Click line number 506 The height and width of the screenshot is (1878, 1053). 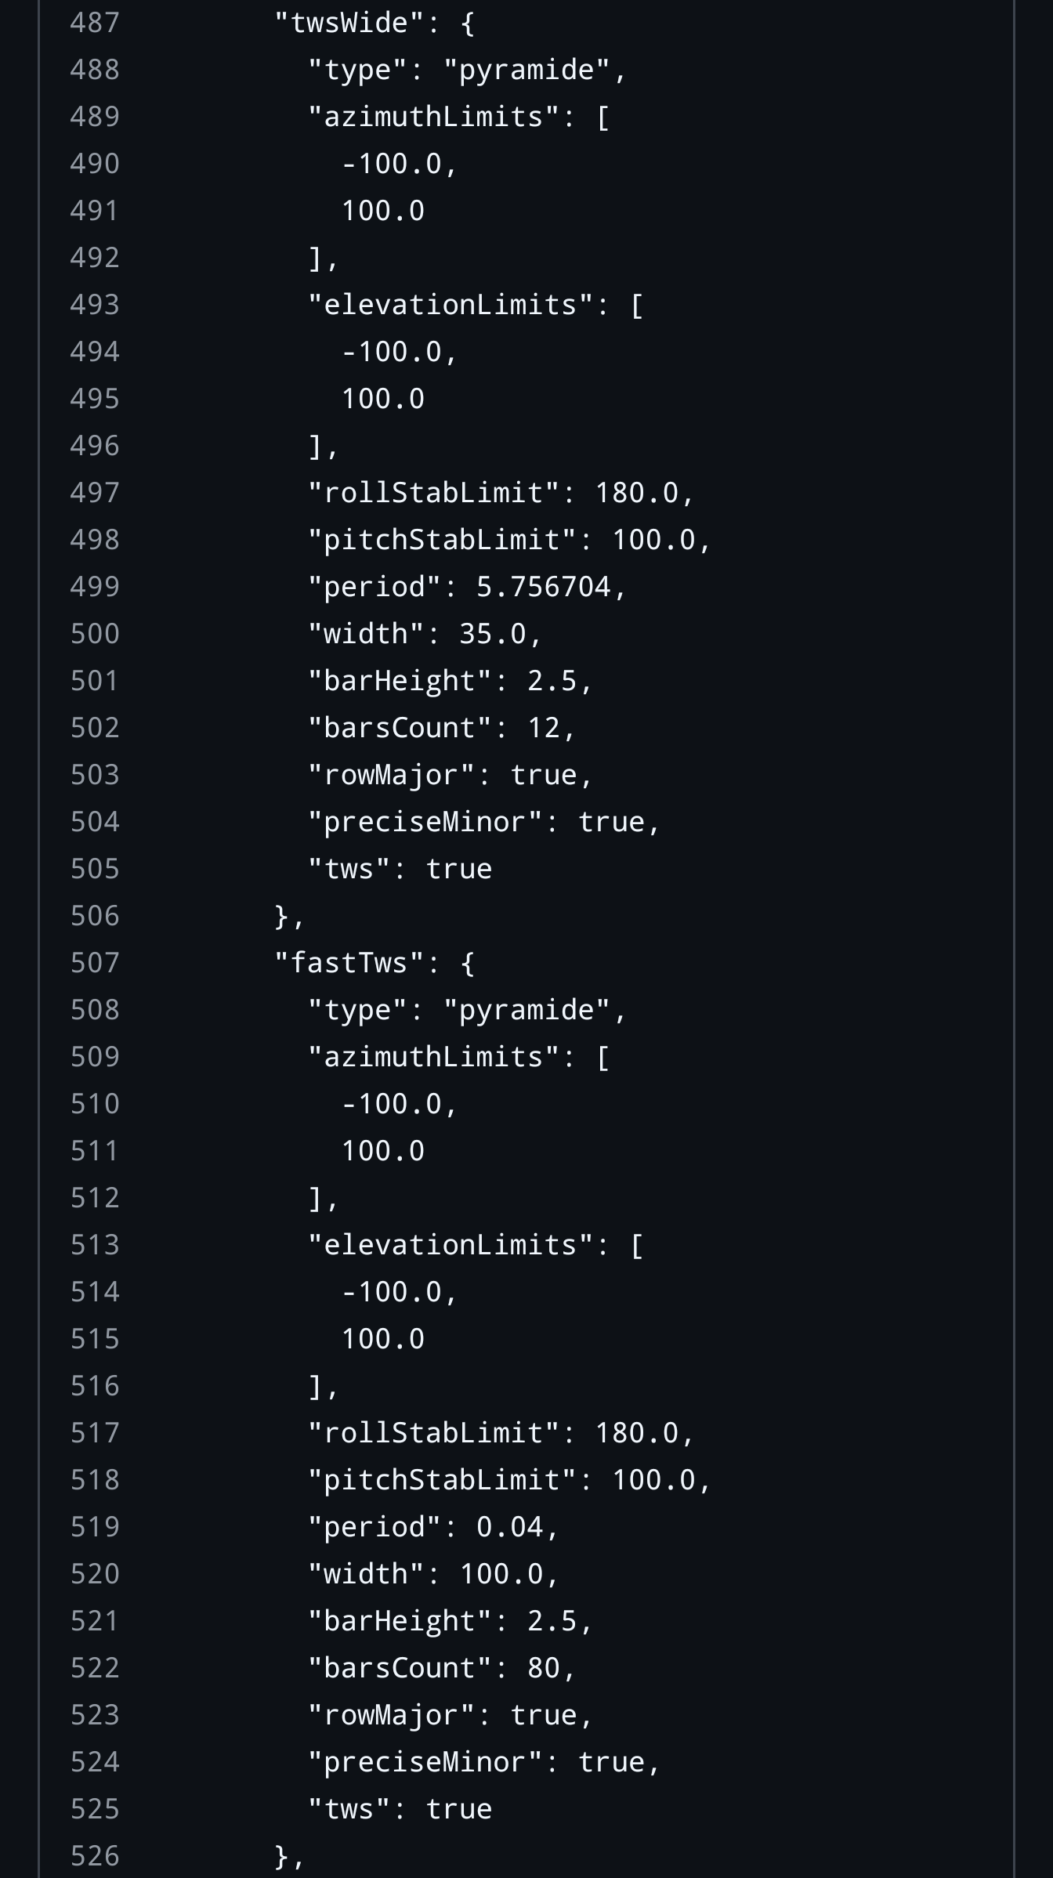pyautogui.click(x=95, y=916)
